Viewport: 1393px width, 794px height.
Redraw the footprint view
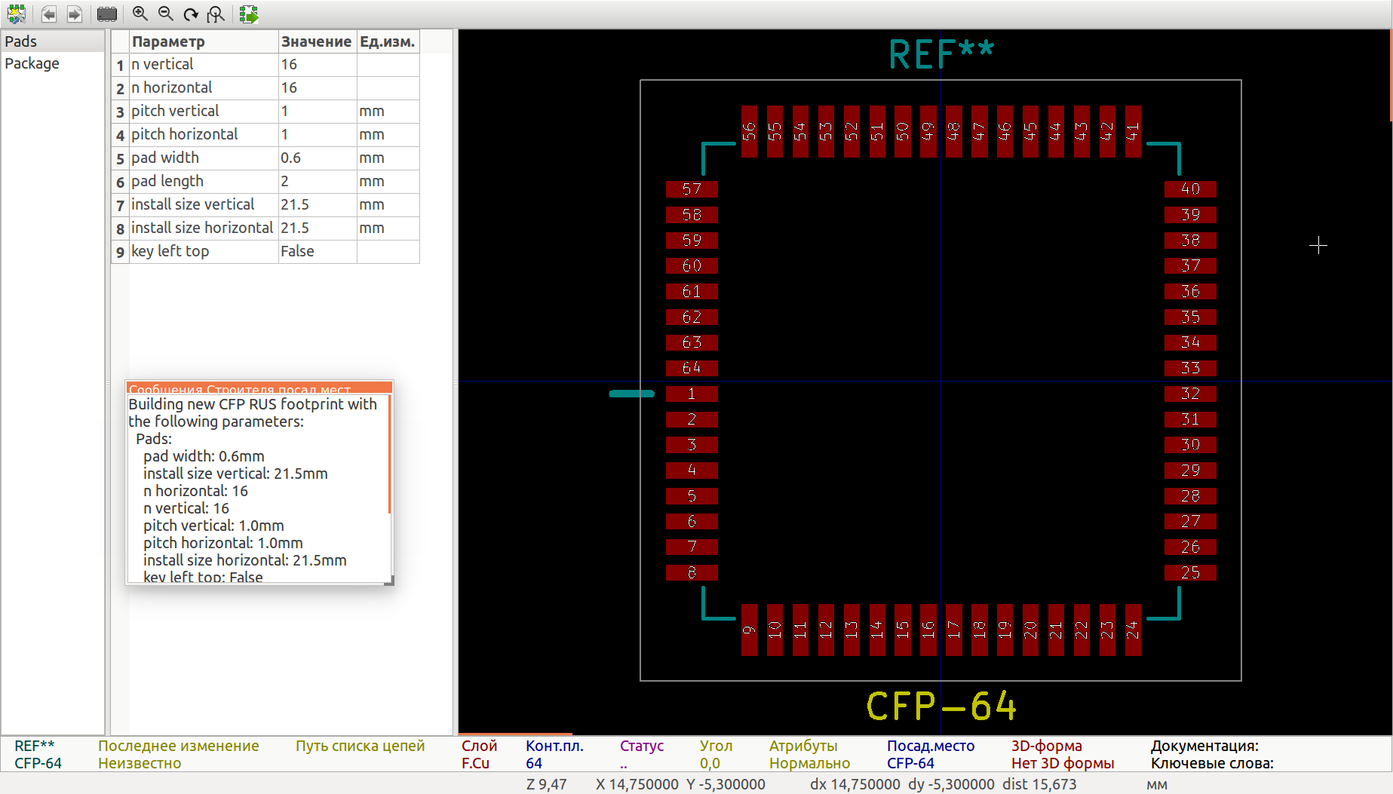click(191, 14)
